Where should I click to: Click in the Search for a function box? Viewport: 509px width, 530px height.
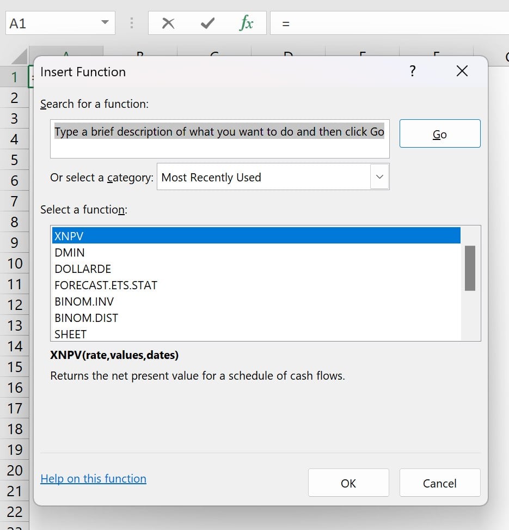[x=219, y=139]
